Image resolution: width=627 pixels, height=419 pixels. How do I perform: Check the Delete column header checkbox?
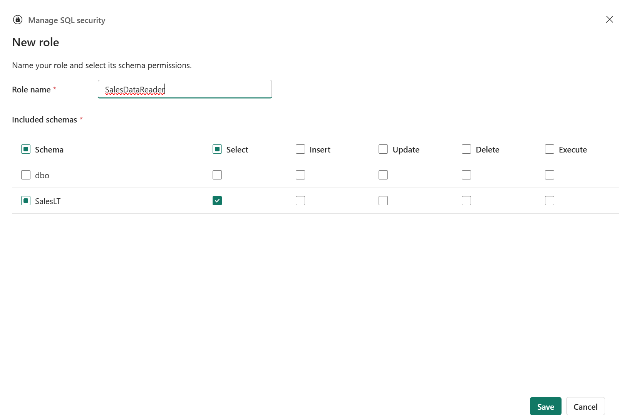(466, 149)
